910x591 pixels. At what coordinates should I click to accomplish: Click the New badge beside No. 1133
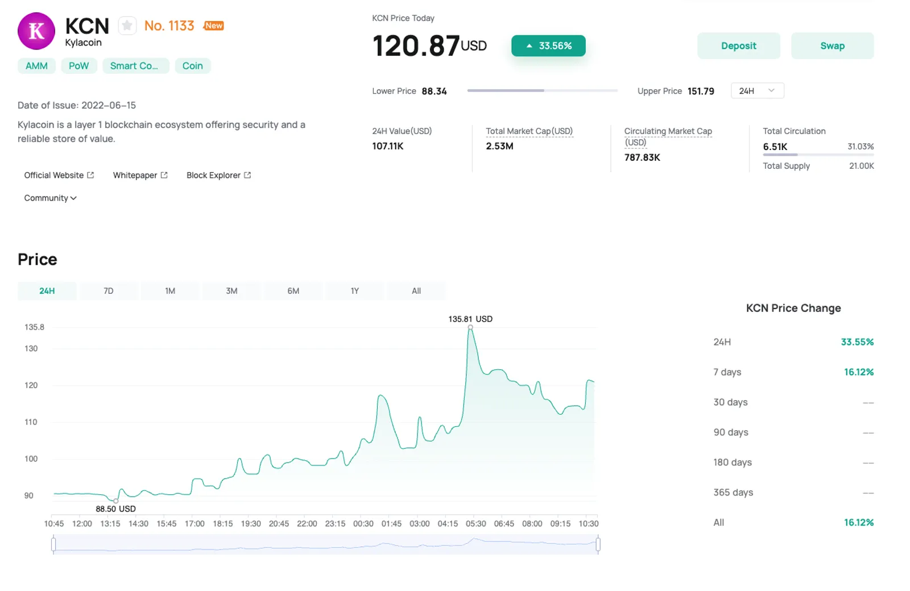214,26
